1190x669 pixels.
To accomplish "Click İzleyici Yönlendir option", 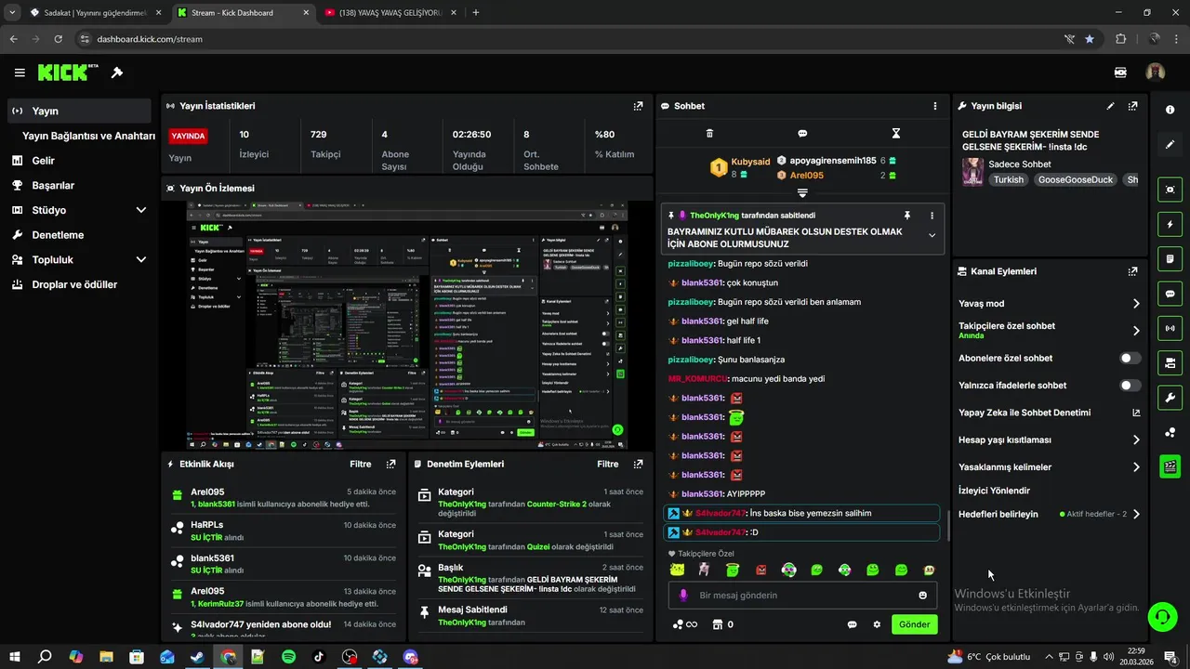I will coord(994,491).
